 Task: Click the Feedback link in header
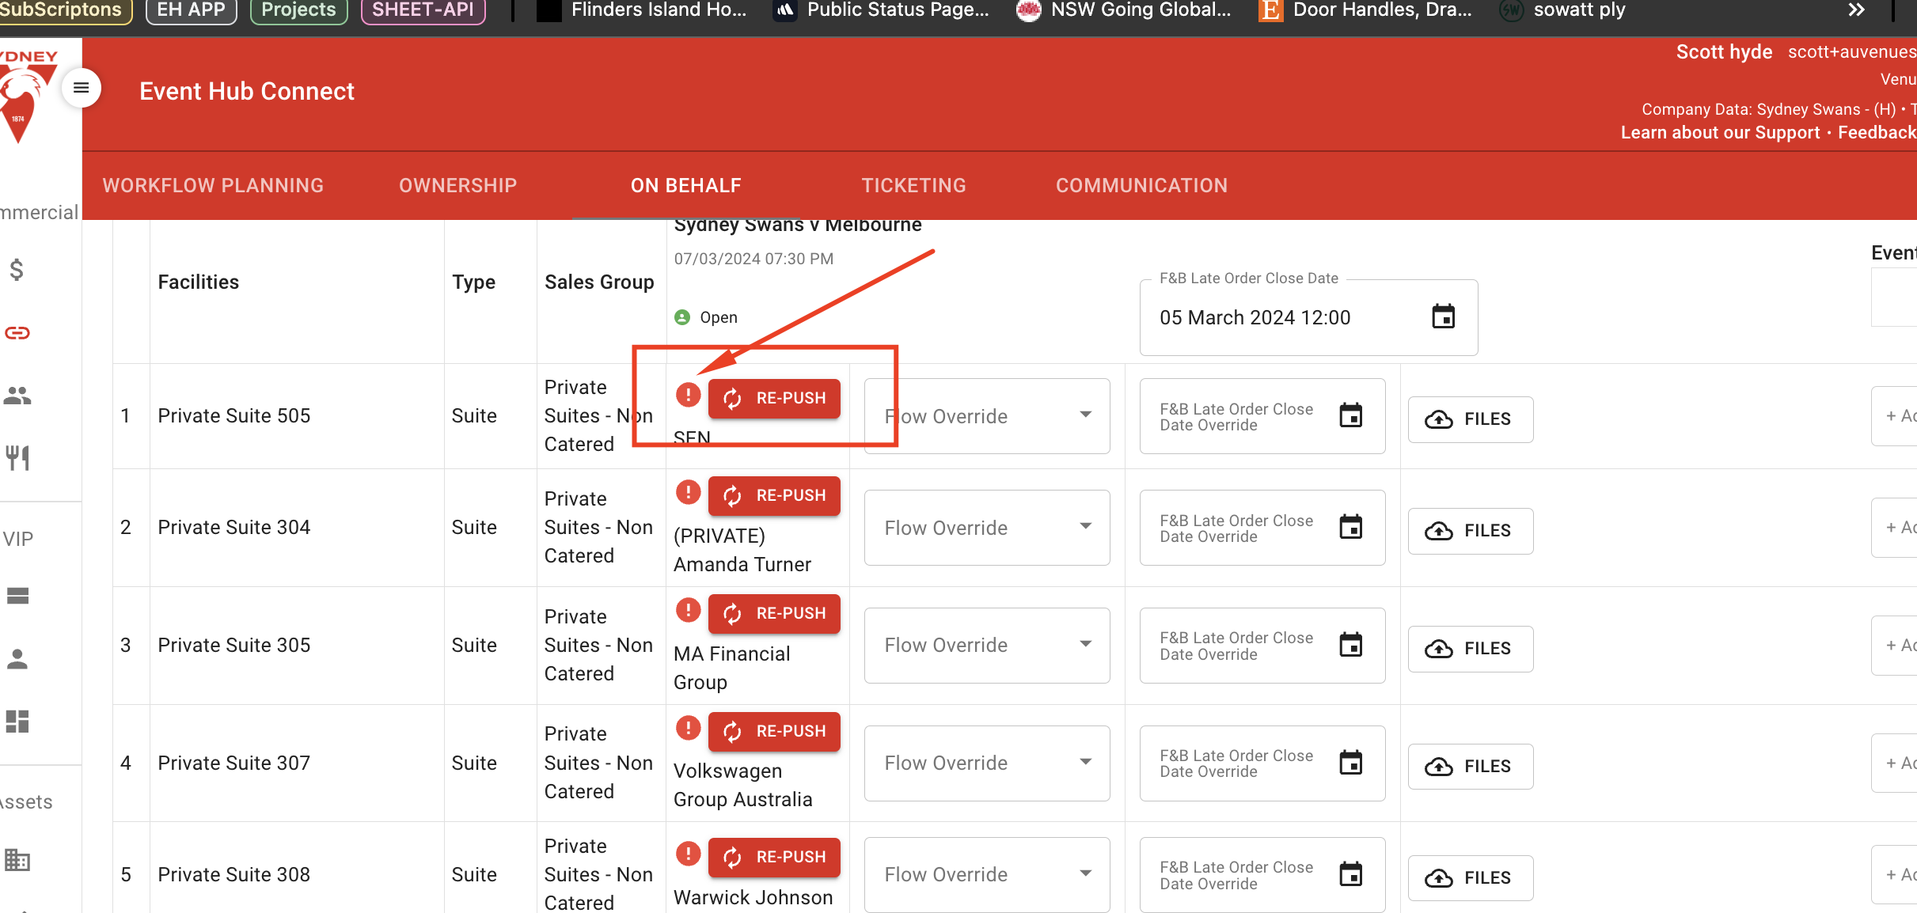(1876, 133)
